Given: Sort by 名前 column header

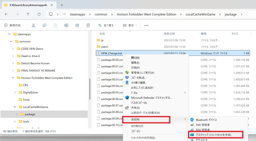Looking at the screenshot, I should click(102, 34).
